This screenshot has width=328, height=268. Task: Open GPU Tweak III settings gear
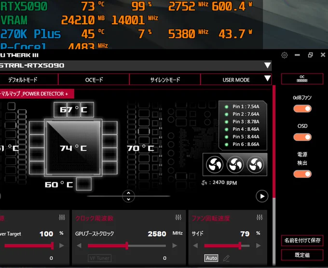pos(284,55)
